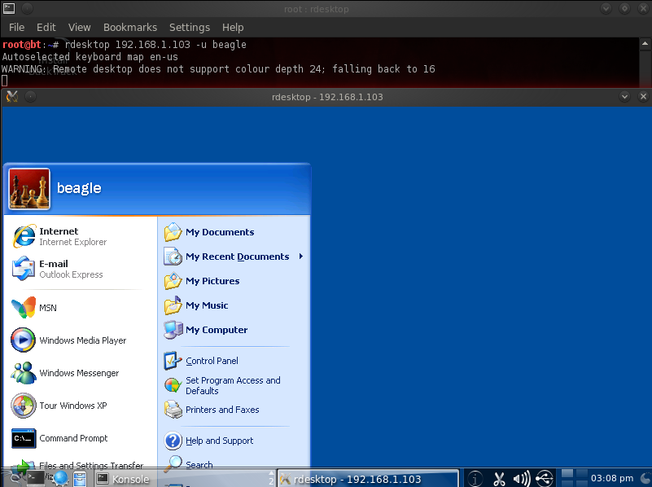Open the Konsole Edit menu
The width and height of the screenshot is (652, 487).
pyautogui.click(x=46, y=28)
